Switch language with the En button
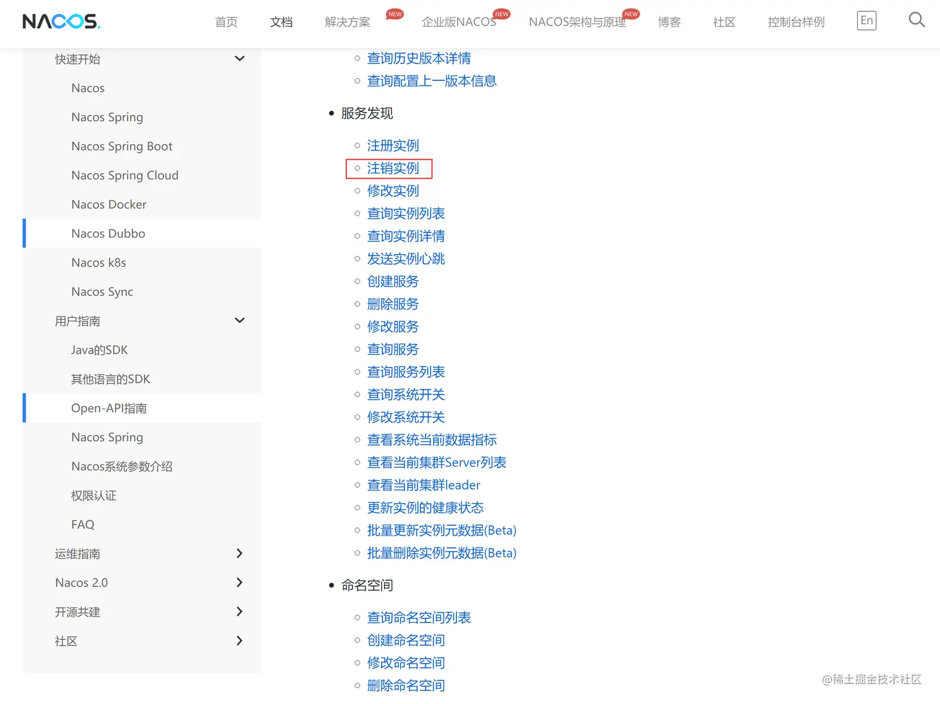940x704 pixels. pyautogui.click(x=867, y=21)
